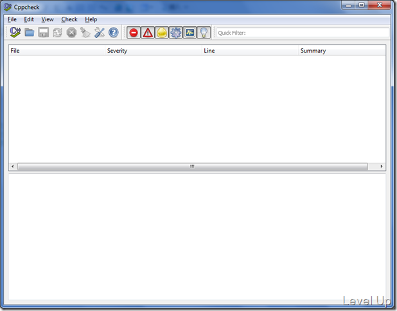Open Preferences via wrench and screwdriver icon
This screenshot has height=311, width=397.
tap(100, 33)
